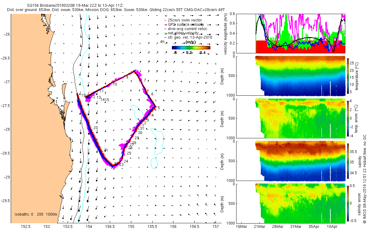The width and height of the screenshot is (369, 230).
Task: Click the -26 latitude tick label
Action: point(6,34)
